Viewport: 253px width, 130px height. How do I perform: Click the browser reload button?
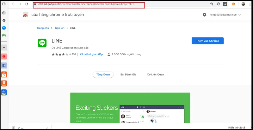tap(27, 4)
